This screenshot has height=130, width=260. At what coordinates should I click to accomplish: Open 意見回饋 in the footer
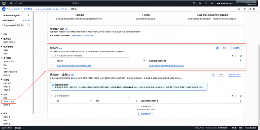click(18, 128)
